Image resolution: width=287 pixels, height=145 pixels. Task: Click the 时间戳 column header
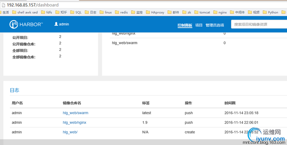(x=230, y=103)
